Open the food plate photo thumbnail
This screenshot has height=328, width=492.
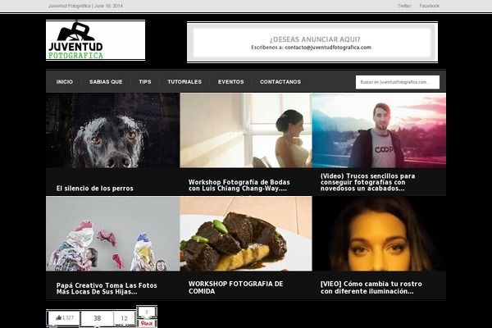246,234
